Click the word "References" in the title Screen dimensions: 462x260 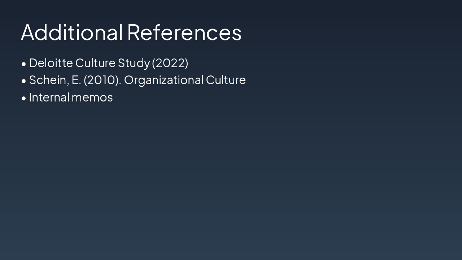[184, 32]
